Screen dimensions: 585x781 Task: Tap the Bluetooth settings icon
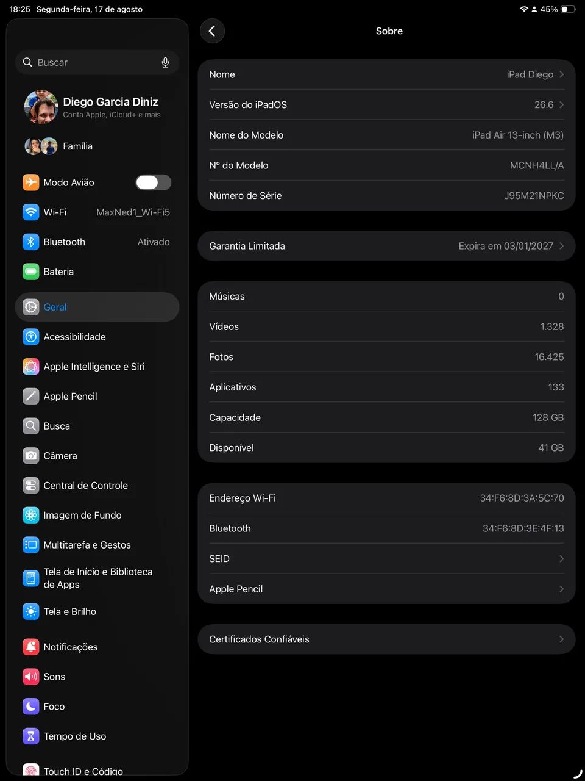click(x=31, y=242)
